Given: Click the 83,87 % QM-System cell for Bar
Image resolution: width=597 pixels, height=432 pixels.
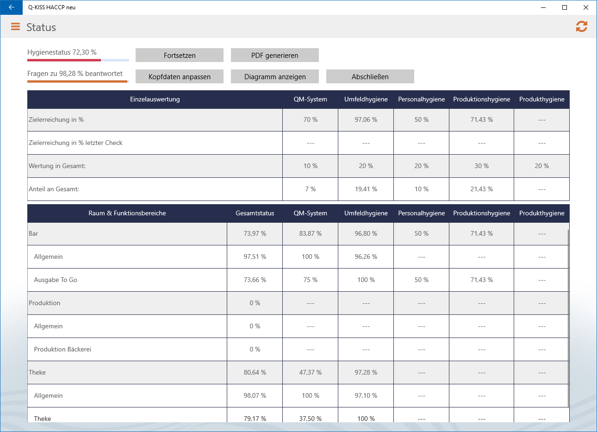Looking at the screenshot, I should click(x=311, y=234).
